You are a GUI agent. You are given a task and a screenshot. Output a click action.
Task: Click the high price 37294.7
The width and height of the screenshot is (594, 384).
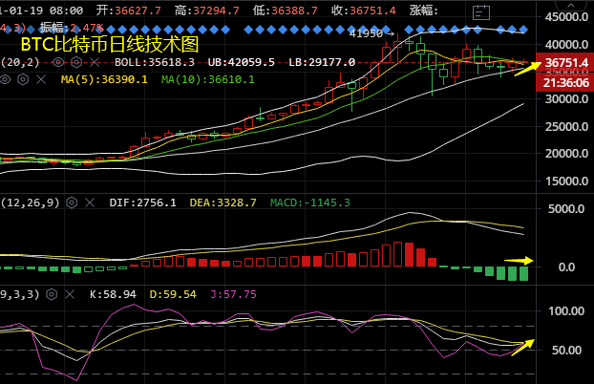(x=216, y=11)
